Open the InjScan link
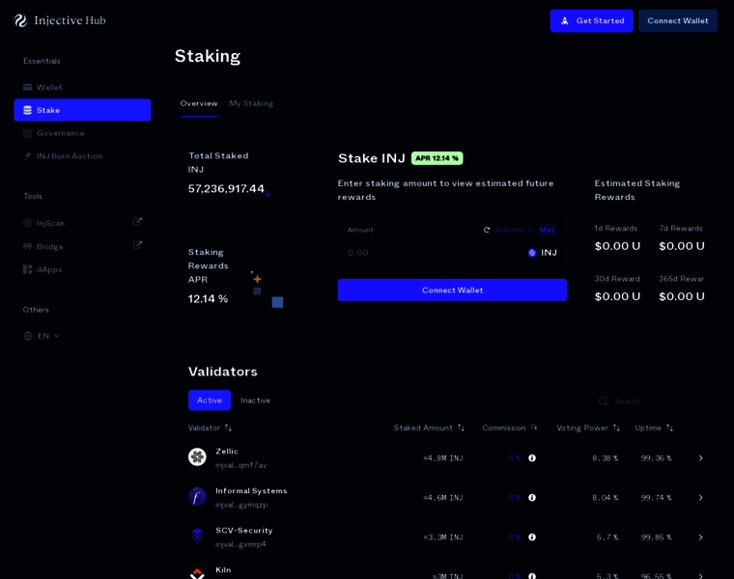 pos(82,223)
